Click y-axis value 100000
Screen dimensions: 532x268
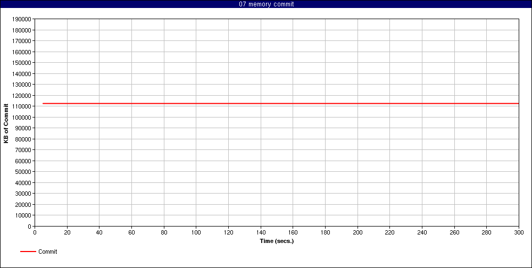click(22, 117)
